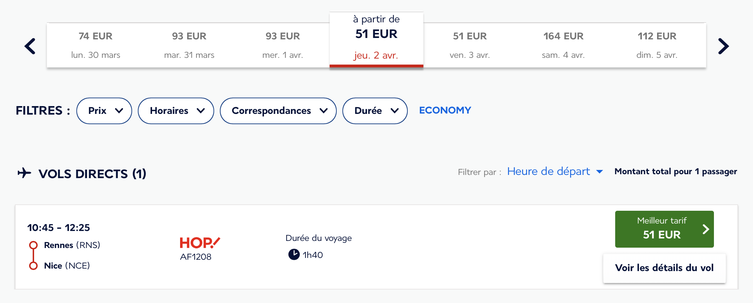
Task: Open the Heure de départ sort dropdown
Action: (555, 172)
